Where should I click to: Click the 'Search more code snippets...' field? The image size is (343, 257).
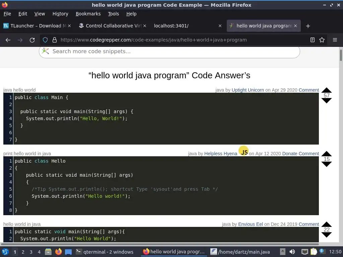169,51
